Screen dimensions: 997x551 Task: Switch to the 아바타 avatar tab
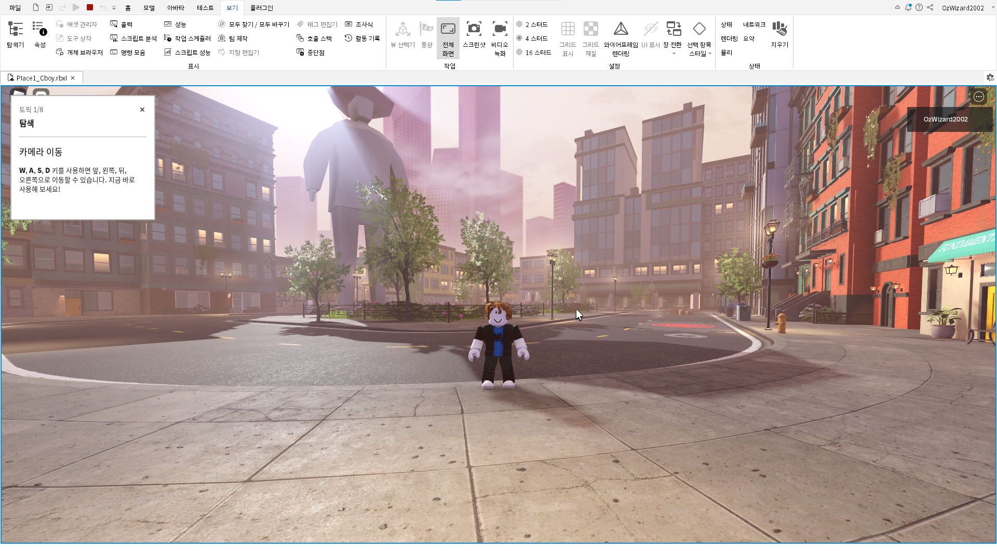(176, 8)
